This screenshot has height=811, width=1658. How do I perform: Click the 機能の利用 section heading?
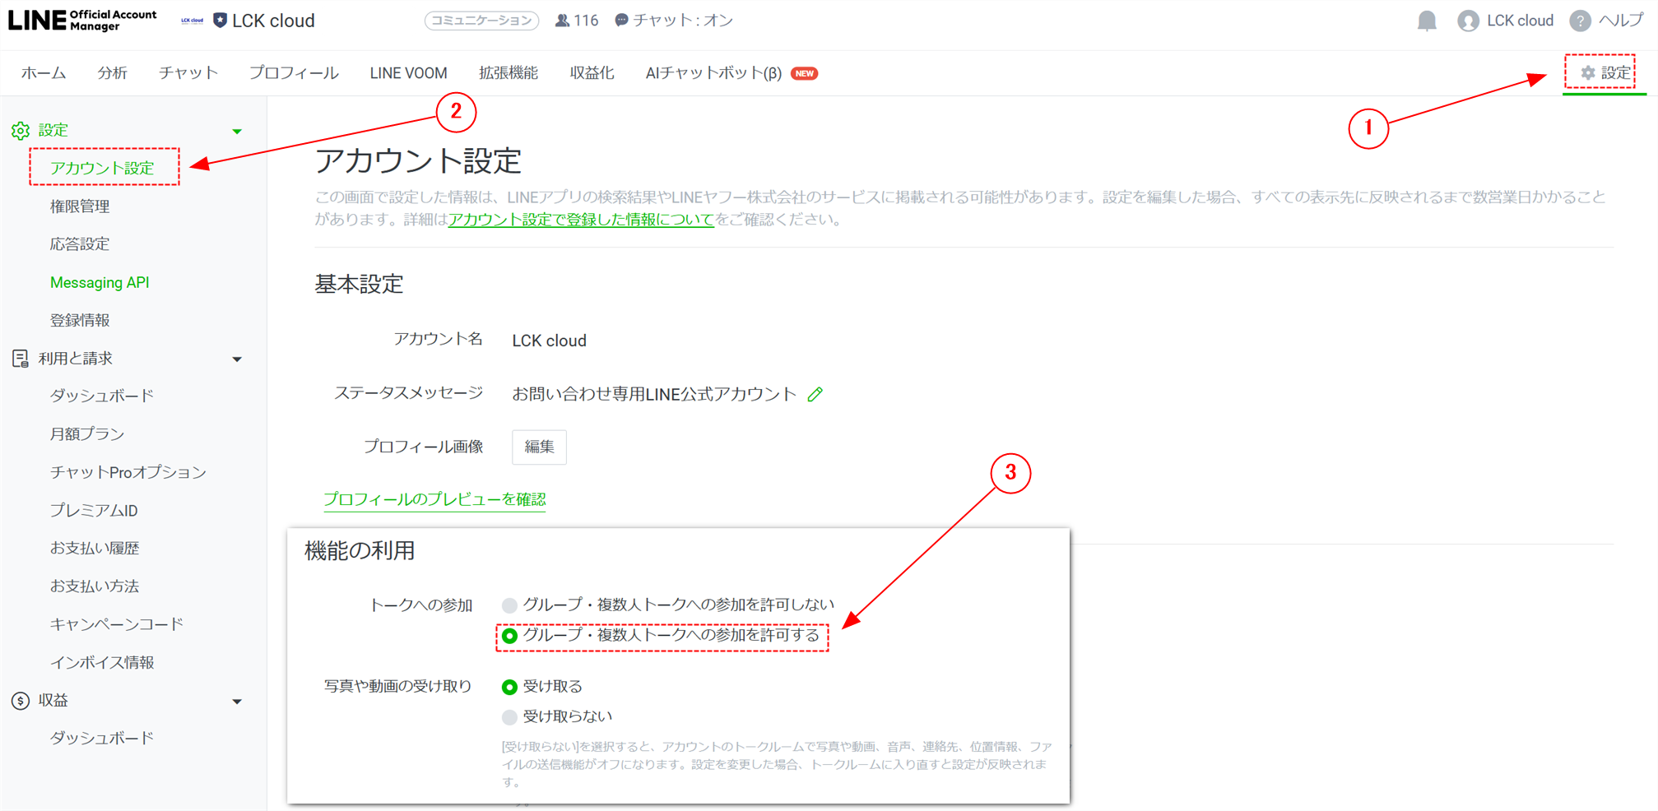click(360, 550)
